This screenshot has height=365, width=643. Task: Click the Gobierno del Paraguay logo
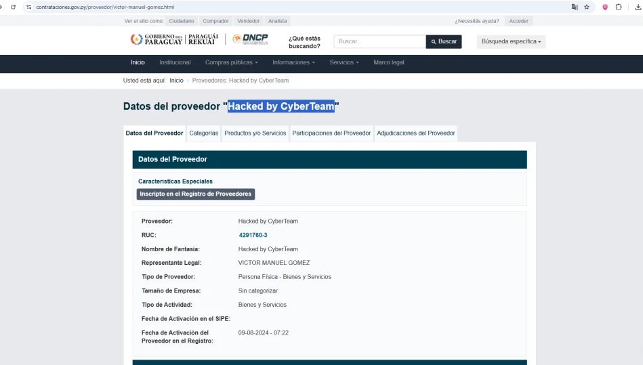(174, 40)
